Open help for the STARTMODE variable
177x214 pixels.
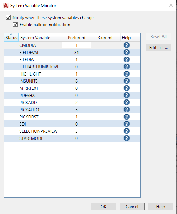(127, 138)
